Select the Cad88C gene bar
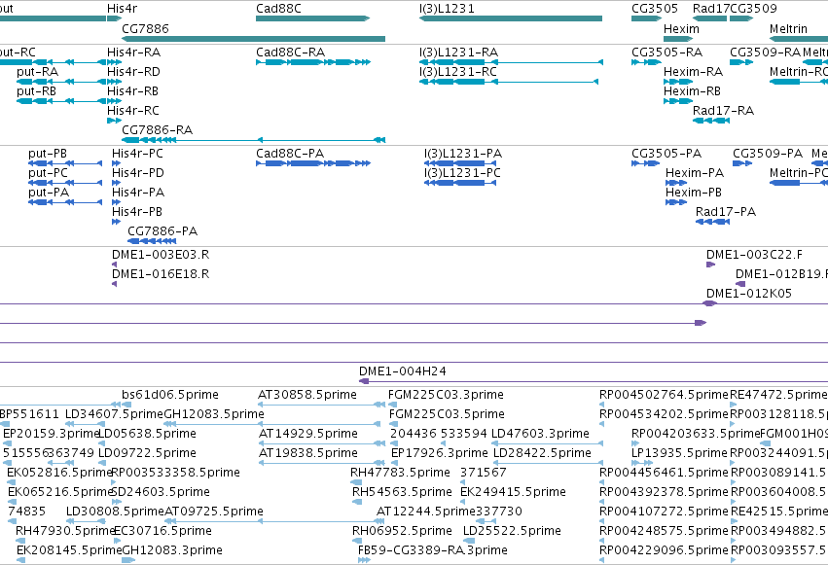Viewport: 828px width, 565px height. pyautogui.click(x=312, y=18)
